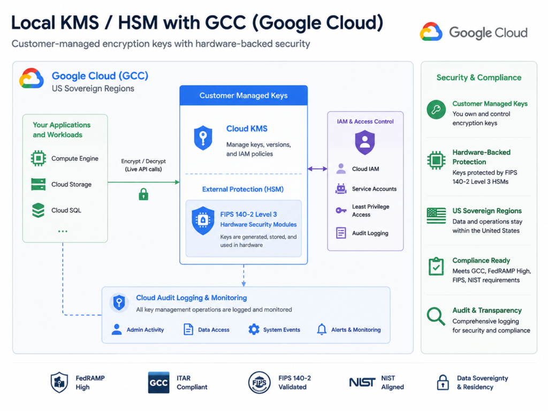
Task: Click the Hardware-Backed Protection chip icon
Action: pyautogui.click(x=436, y=161)
